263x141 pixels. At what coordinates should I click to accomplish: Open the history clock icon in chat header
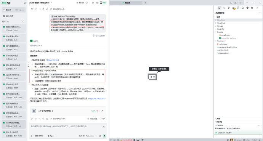click(87, 3)
